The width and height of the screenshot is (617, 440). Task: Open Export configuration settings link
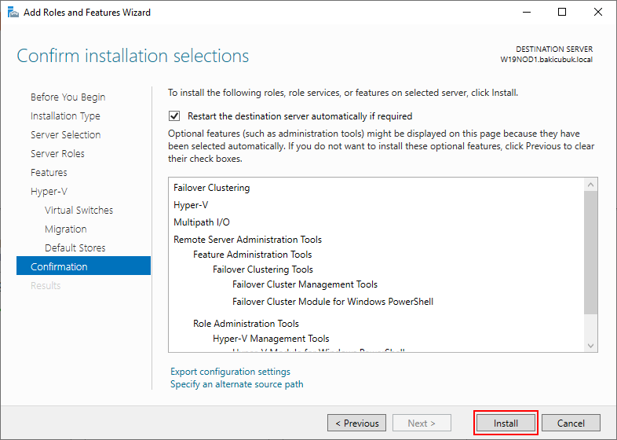[x=230, y=372]
